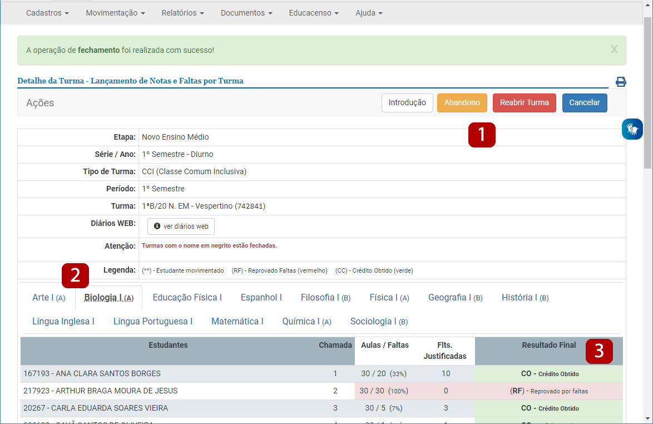Select the Biologia I tab

[108, 298]
